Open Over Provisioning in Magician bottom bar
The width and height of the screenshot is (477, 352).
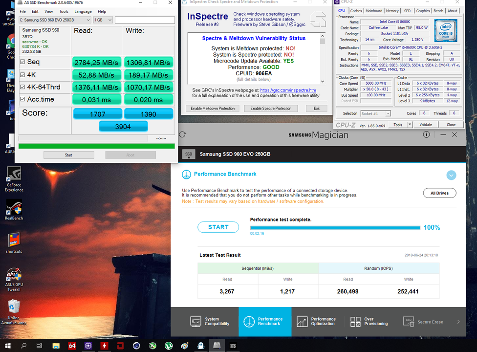(369, 322)
